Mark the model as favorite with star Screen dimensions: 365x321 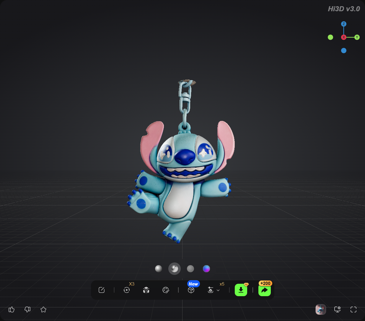coord(43,309)
